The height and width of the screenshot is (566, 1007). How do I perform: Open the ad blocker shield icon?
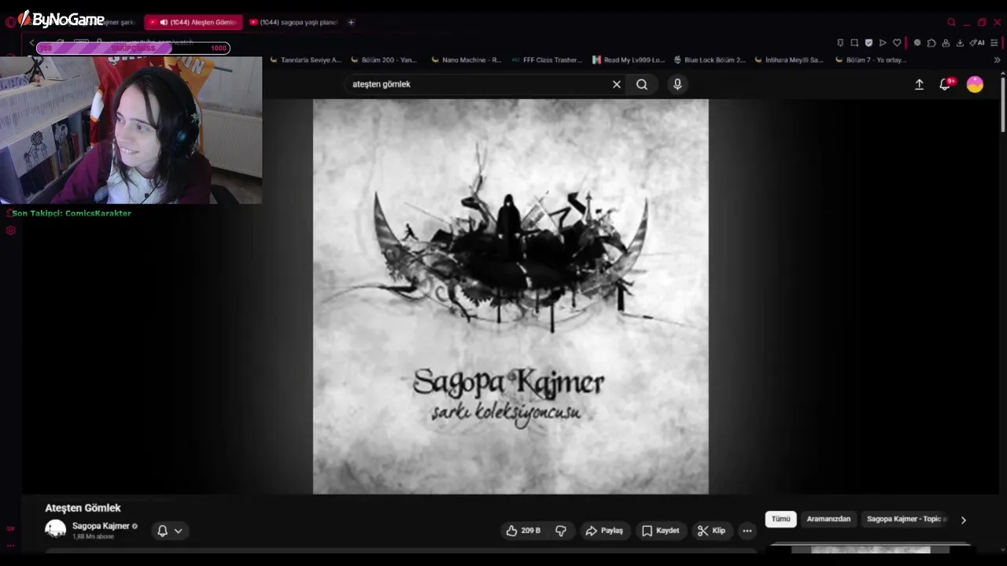click(x=869, y=42)
